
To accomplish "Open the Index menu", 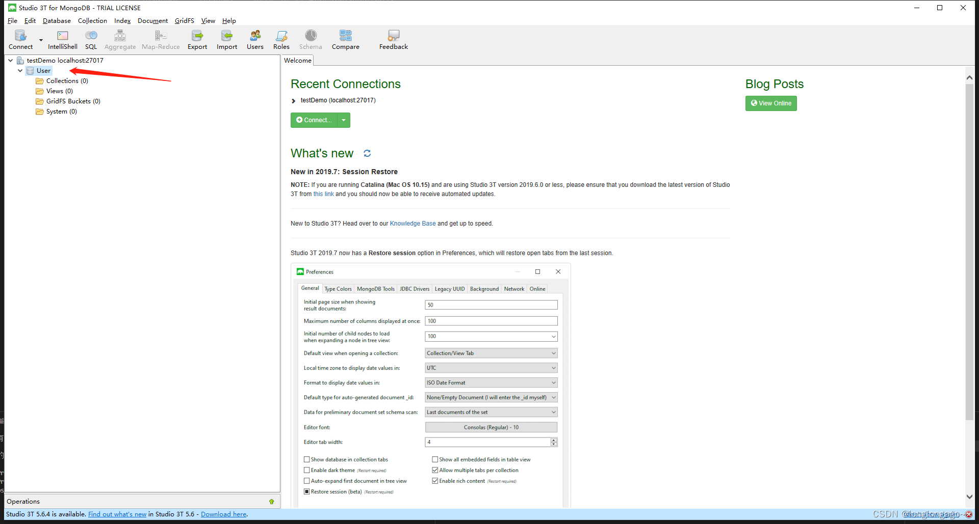I will pos(122,21).
